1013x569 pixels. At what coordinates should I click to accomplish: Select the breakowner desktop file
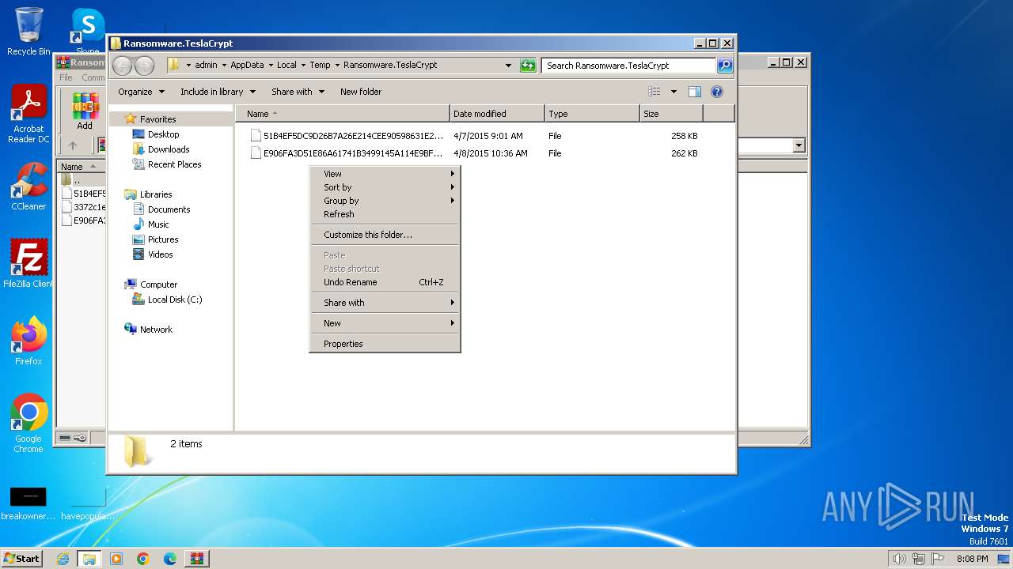click(28, 503)
